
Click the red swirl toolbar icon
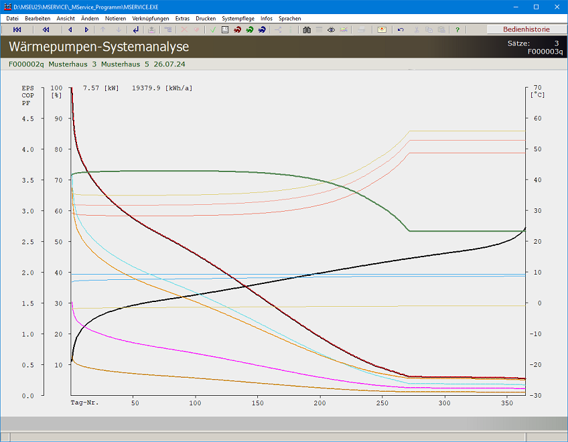237,30
